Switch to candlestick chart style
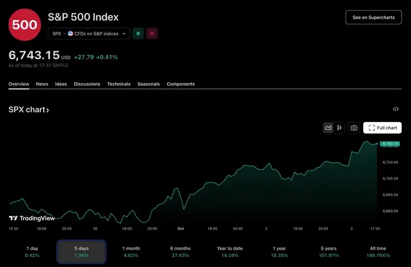411x267 pixels. [339, 128]
